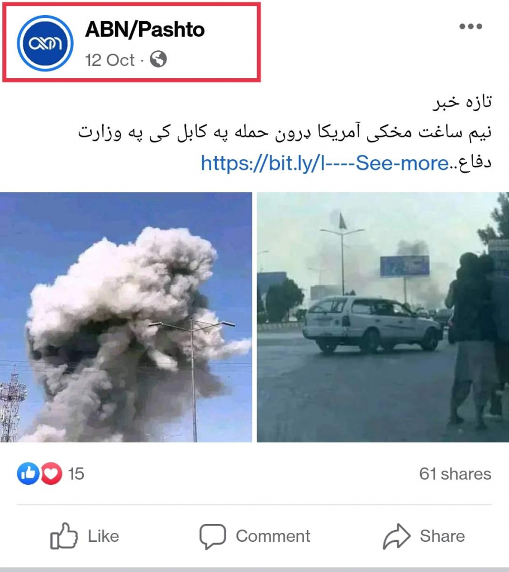Tap the Share button label
Screen dimensions: 509x572
pos(442,536)
